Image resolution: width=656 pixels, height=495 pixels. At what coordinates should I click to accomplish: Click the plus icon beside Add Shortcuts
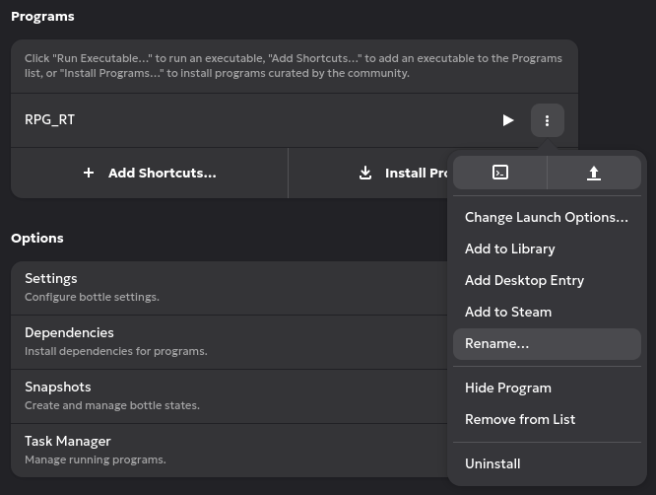point(89,173)
